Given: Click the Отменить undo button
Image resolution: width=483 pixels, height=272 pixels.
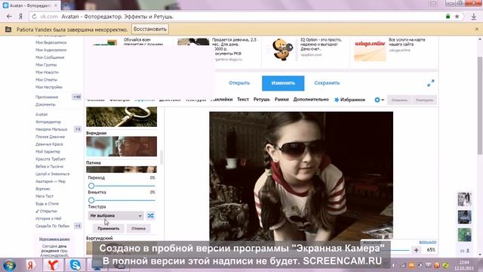Looking at the screenshot, I should (x=399, y=100).
